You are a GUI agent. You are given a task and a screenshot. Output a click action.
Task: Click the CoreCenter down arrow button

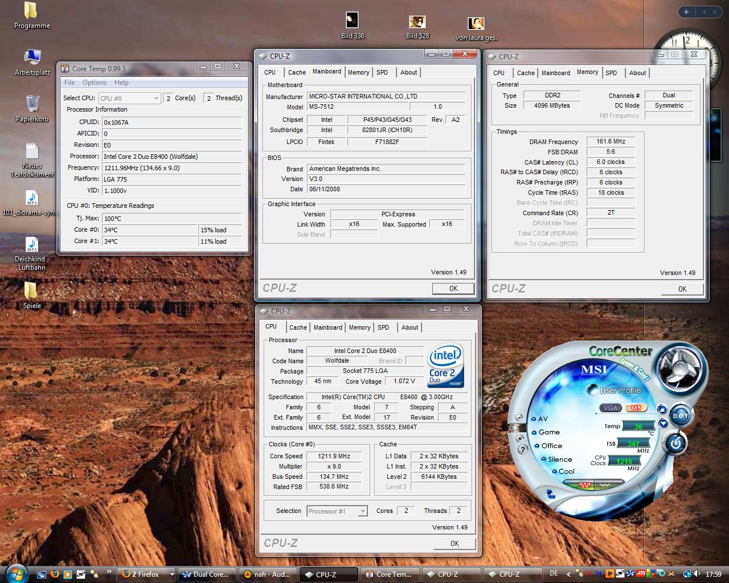[x=663, y=423]
